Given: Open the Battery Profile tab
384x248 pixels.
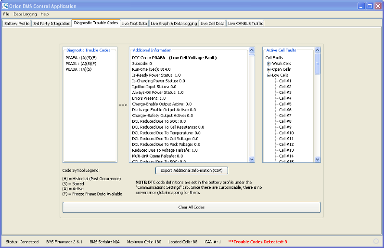Looking at the screenshot, I should [x=17, y=24].
